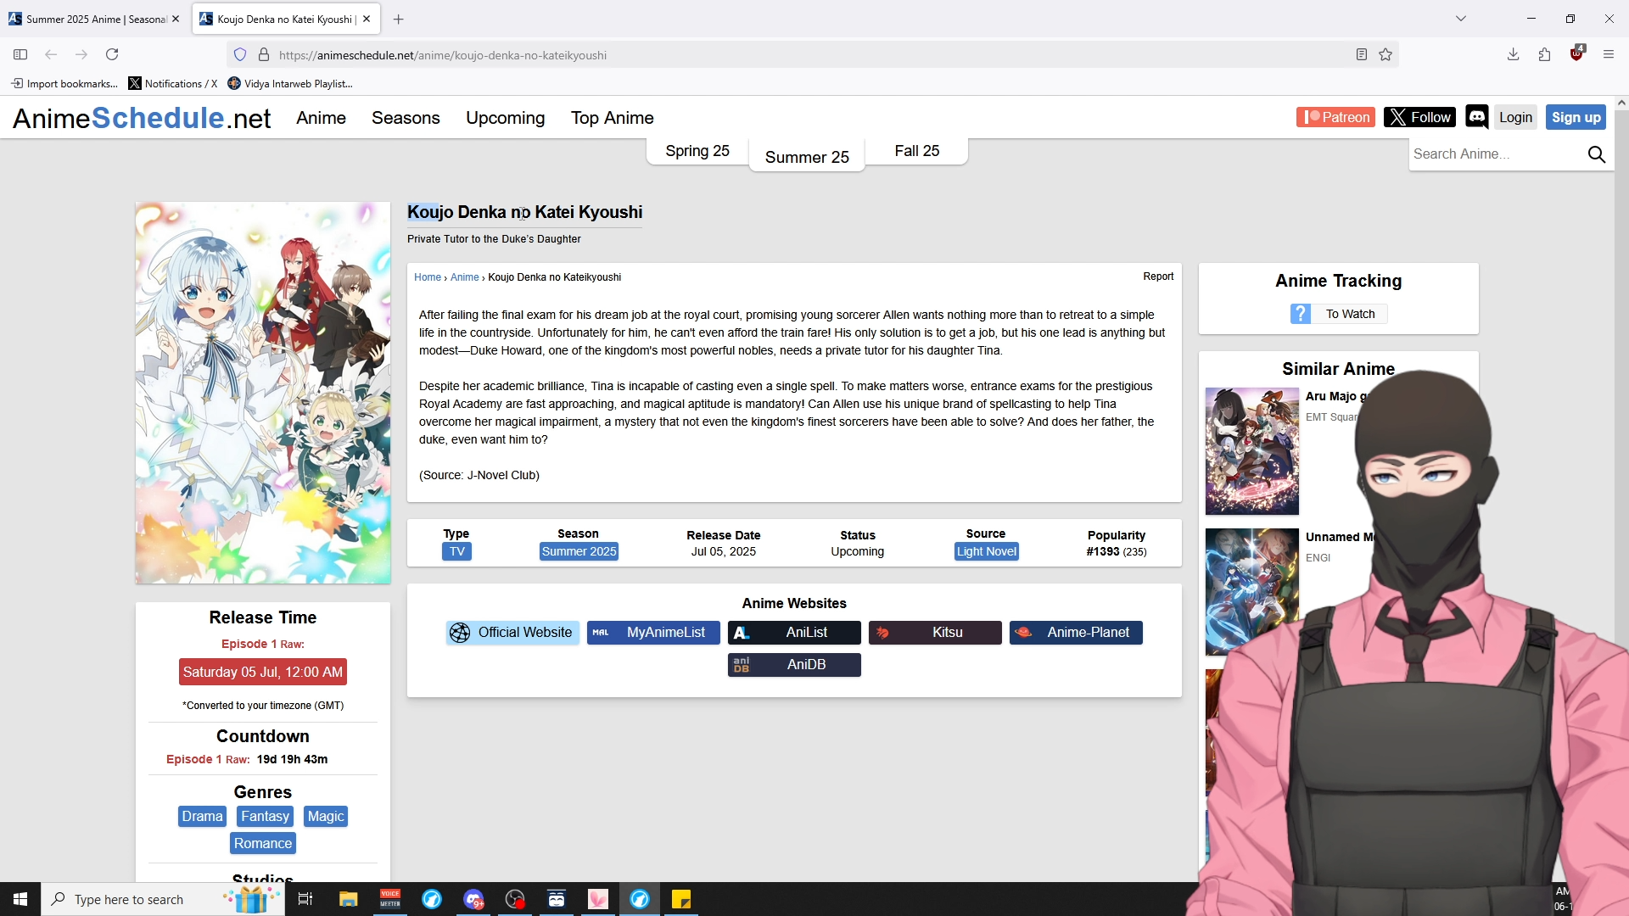The height and width of the screenshot is (916, 1629).
Task: Select the Drama genre tag
Action: pos(202,817)
